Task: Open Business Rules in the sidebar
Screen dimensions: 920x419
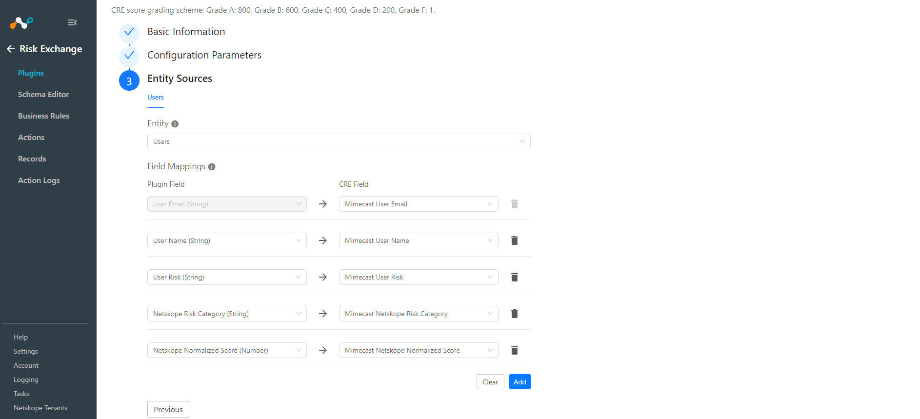Action: click(x=43, y=116)
